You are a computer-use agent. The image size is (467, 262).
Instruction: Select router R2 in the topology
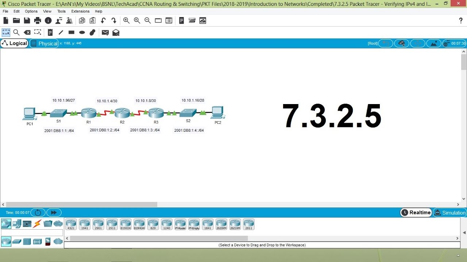[x=122, y=113]
